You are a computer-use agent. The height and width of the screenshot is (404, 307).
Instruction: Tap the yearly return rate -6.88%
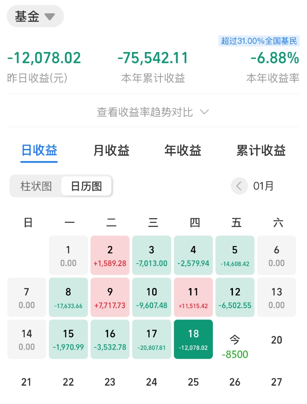[275, 58]
